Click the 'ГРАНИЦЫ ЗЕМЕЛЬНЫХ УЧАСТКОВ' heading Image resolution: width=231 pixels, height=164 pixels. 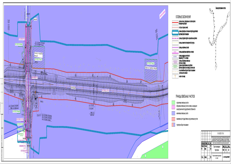185,97
